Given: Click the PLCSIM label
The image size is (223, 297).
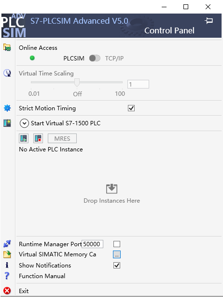Looking at the screenshot, I should pos(74,59).
